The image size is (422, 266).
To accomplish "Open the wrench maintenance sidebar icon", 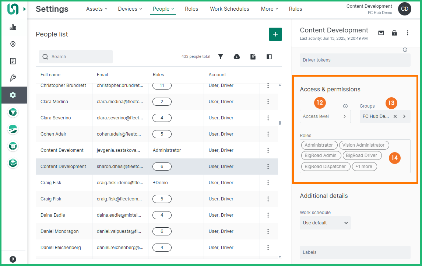I will (x=13, y=78).
